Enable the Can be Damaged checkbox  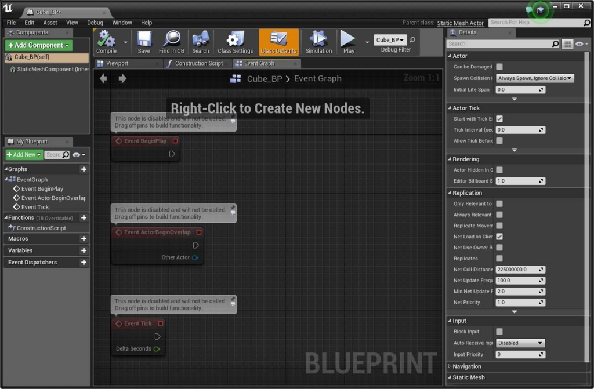click(x=499, y=67)
